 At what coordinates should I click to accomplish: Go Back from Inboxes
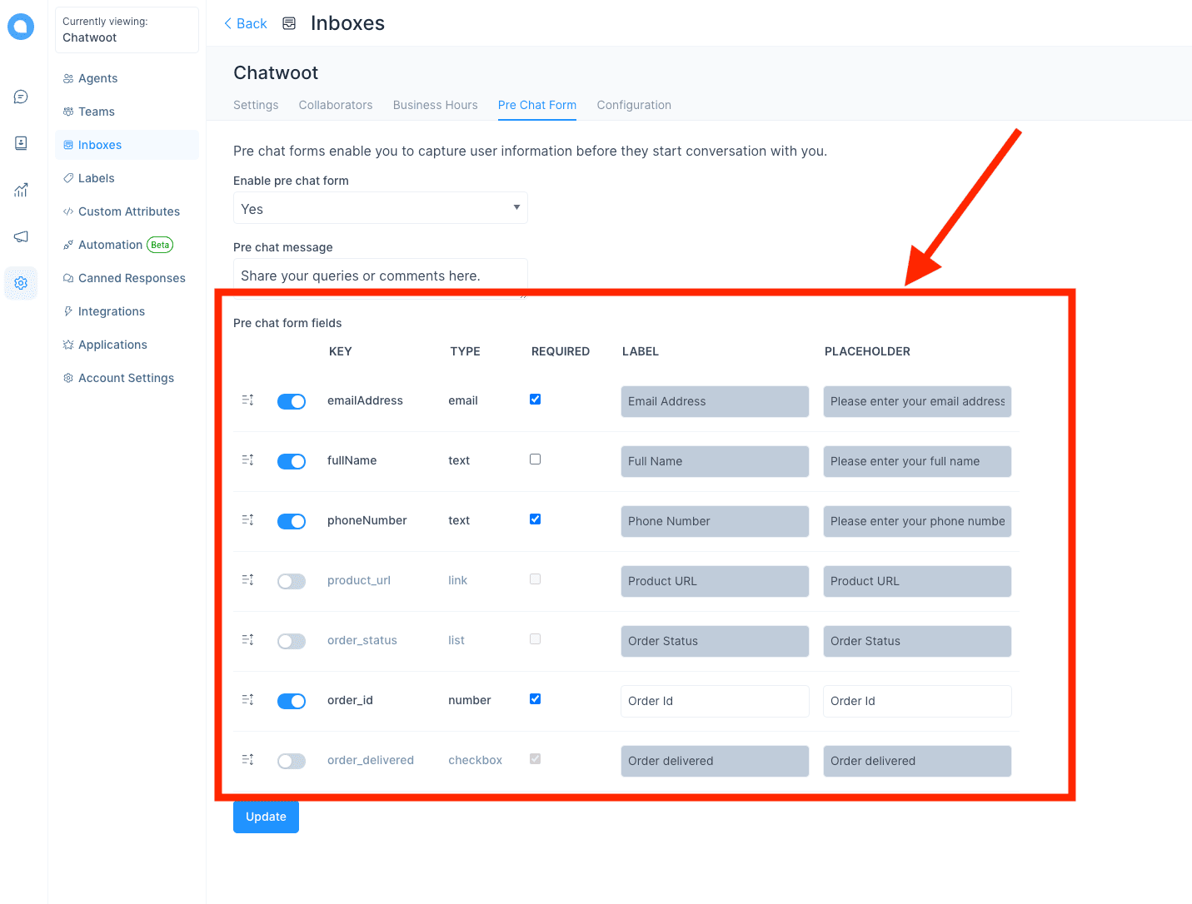245,23
